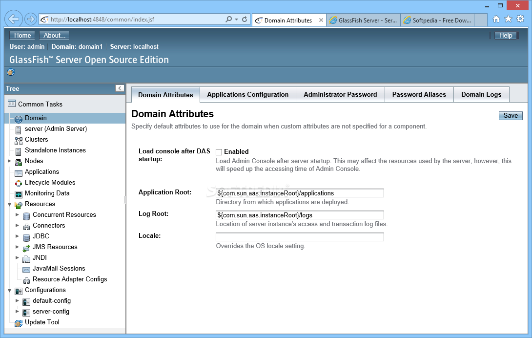Click the Applications icon in tree
This screenshot has height=338, width=532.
tap(19, 173)
